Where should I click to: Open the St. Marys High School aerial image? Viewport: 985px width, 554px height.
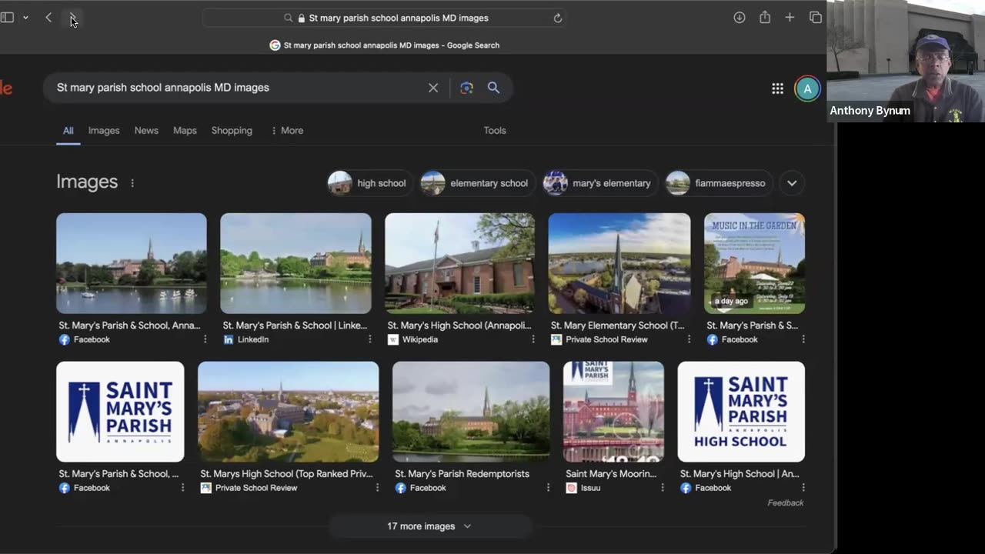(x=289, y=412)
